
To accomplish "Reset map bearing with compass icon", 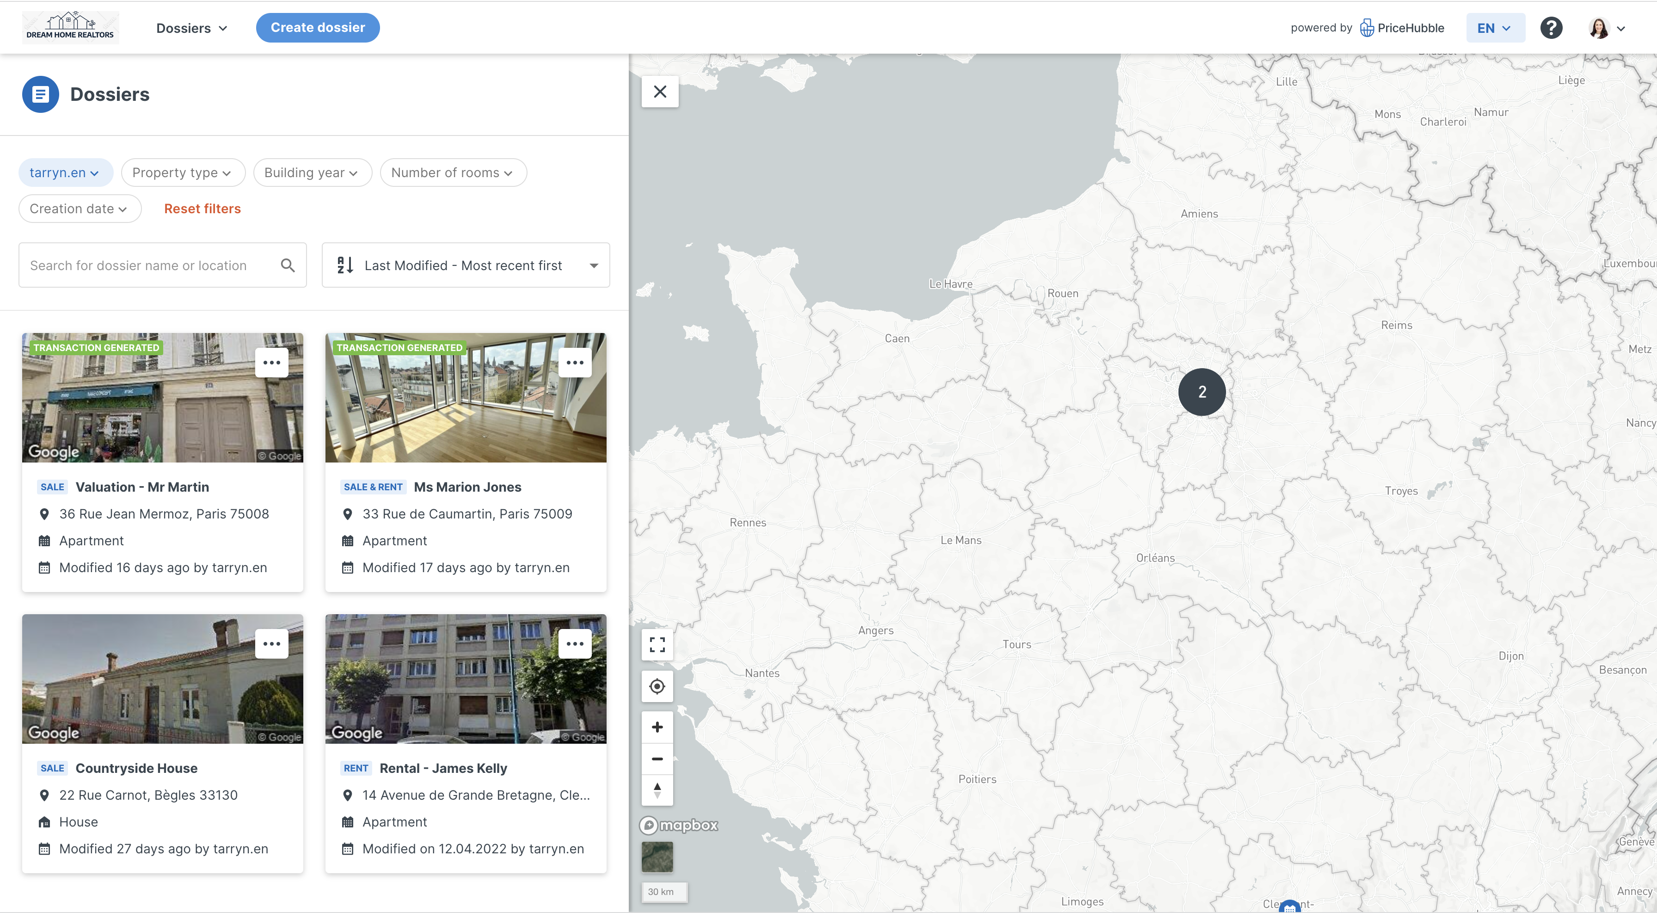I will point(657,790).
